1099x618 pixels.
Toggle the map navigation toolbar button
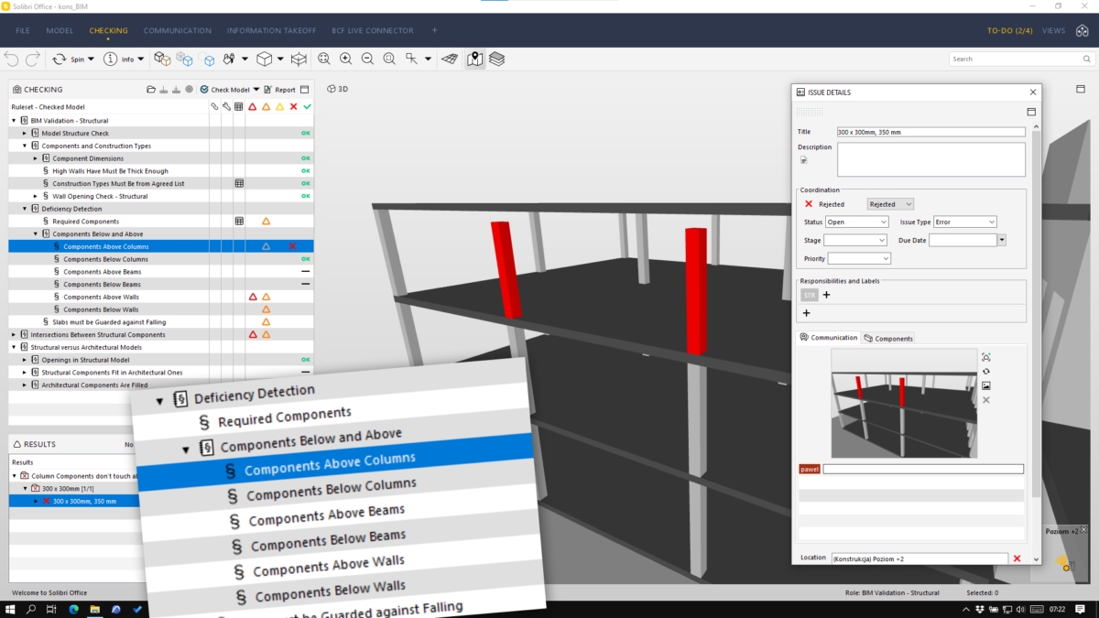tap(474, 59)
